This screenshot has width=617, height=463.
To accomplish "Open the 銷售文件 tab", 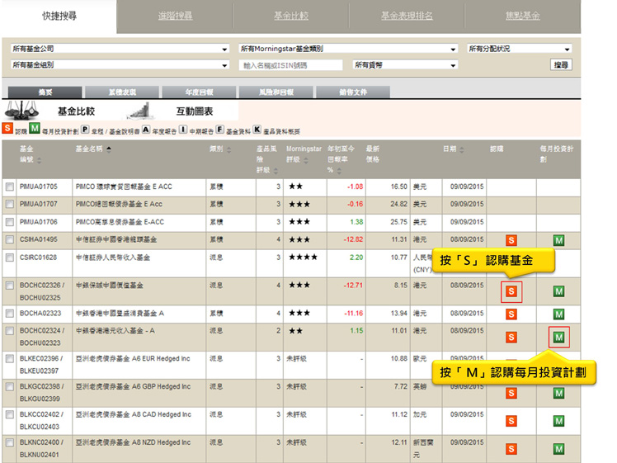I will (353, 92).
